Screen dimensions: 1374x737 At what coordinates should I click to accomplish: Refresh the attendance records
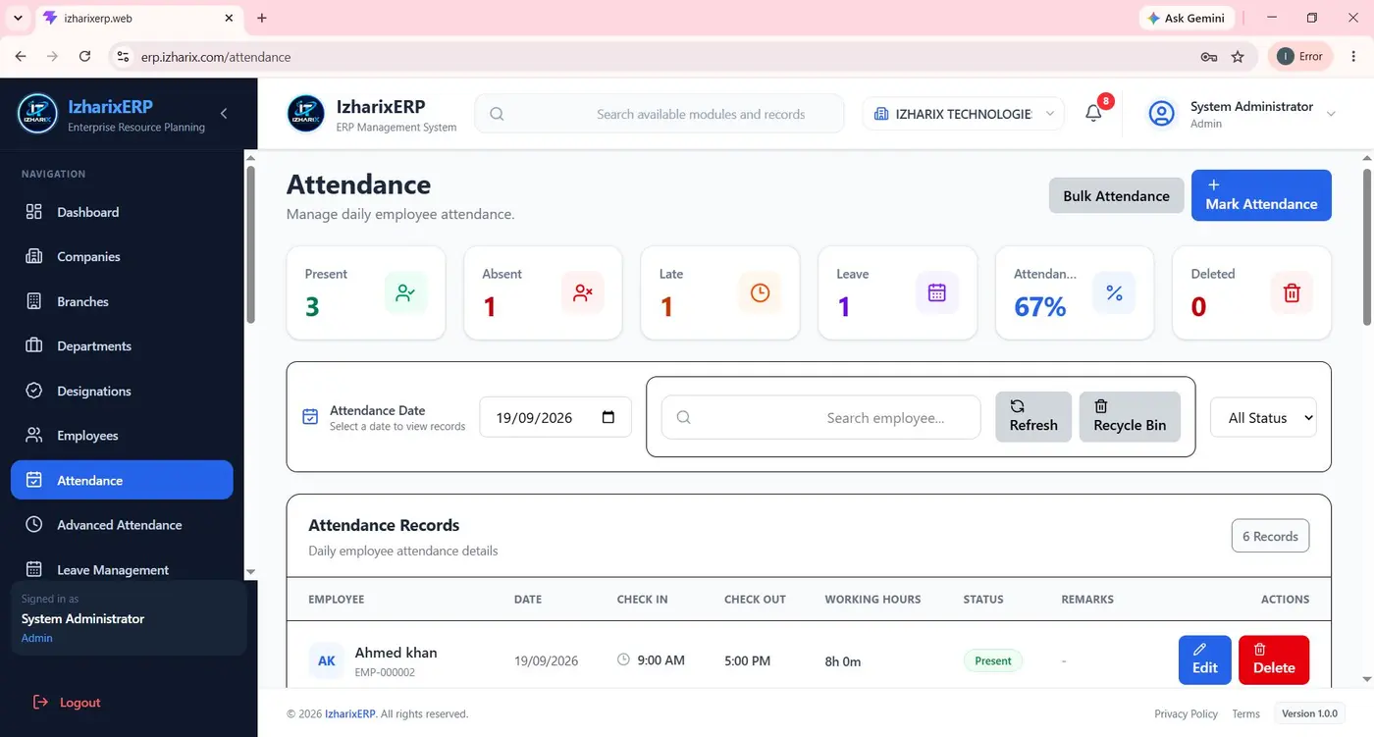click(x=1033, y=417)
